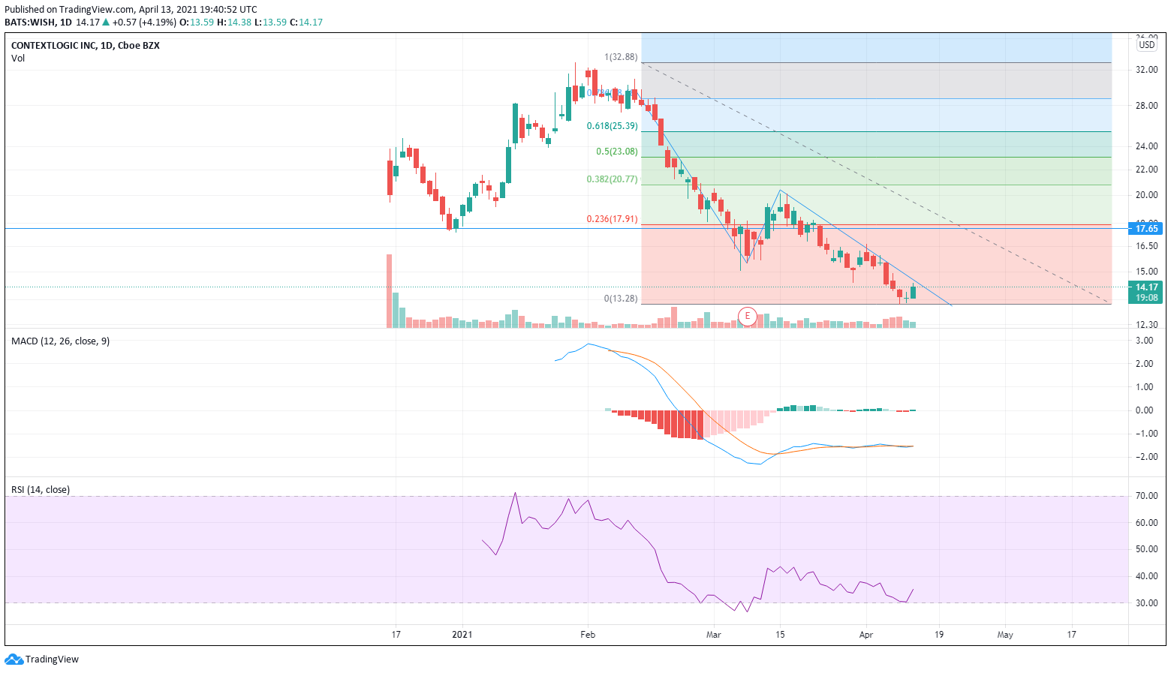Open the USD currency selector
The image size is (1171, 673).
(1146, 45)
